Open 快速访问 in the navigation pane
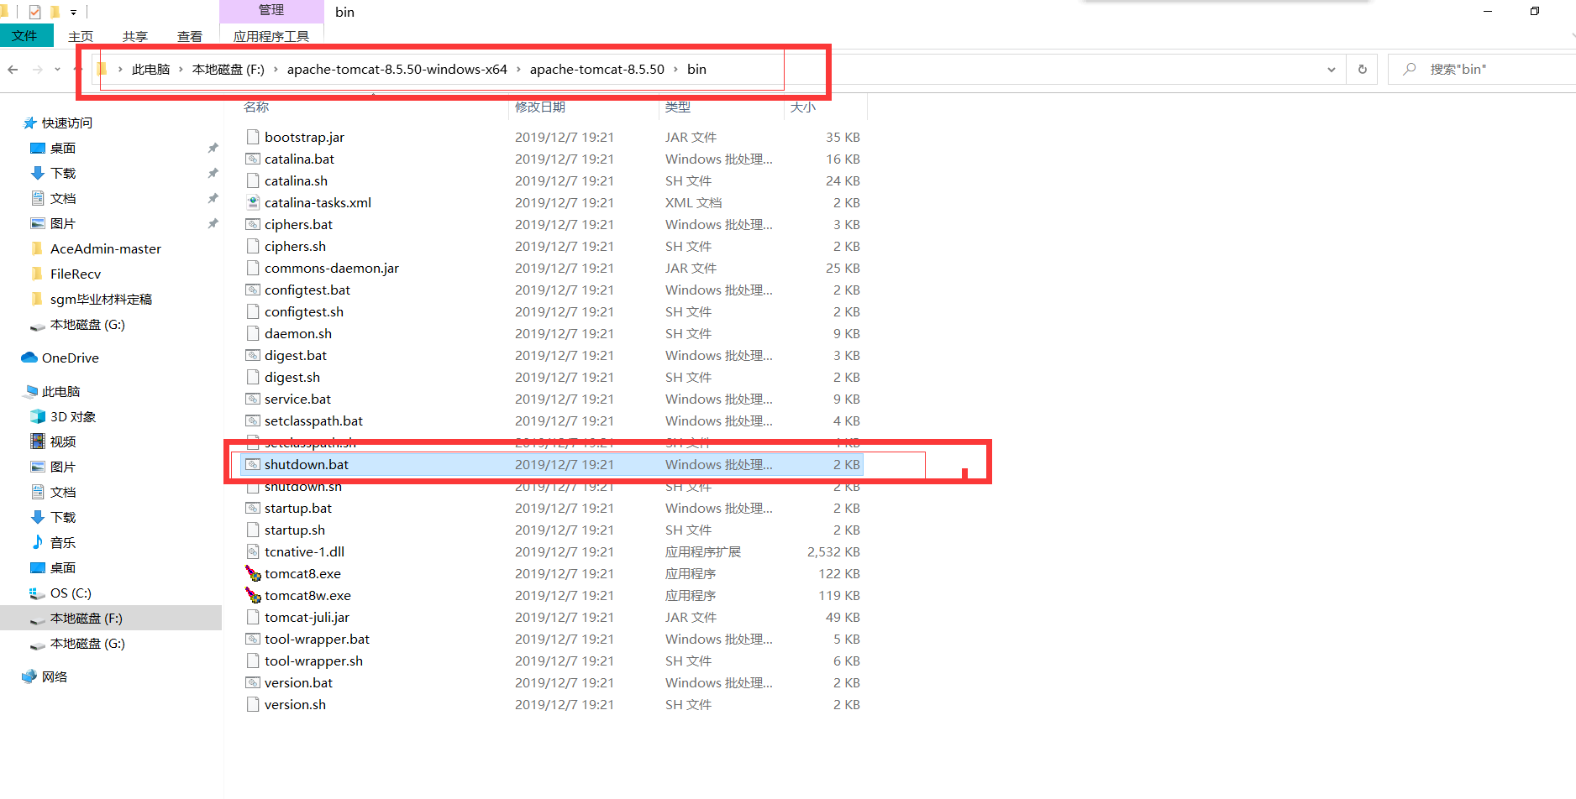This screenshot has height=799, width=1576. click(x=67, y=123)
